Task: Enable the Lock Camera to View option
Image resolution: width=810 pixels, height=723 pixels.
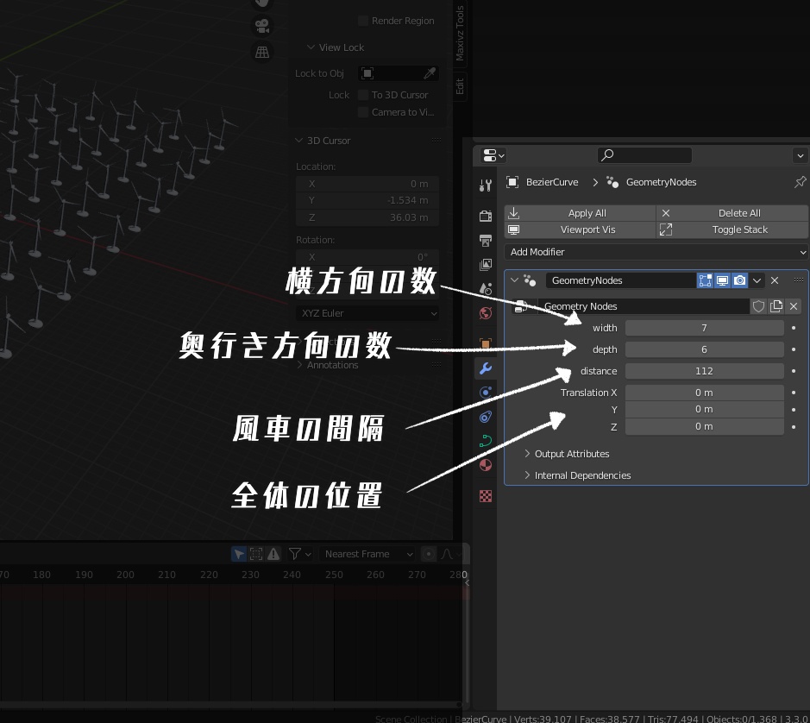Action: click(363, 111)
